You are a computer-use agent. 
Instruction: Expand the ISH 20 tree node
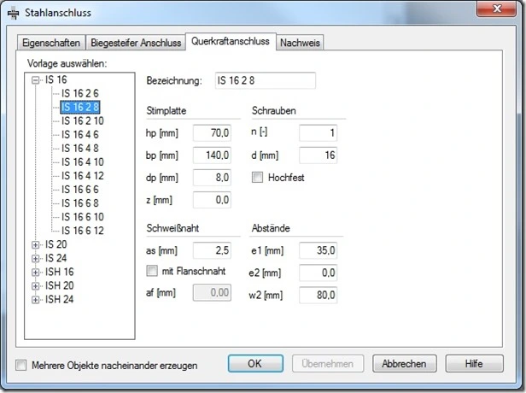[35, 286]
